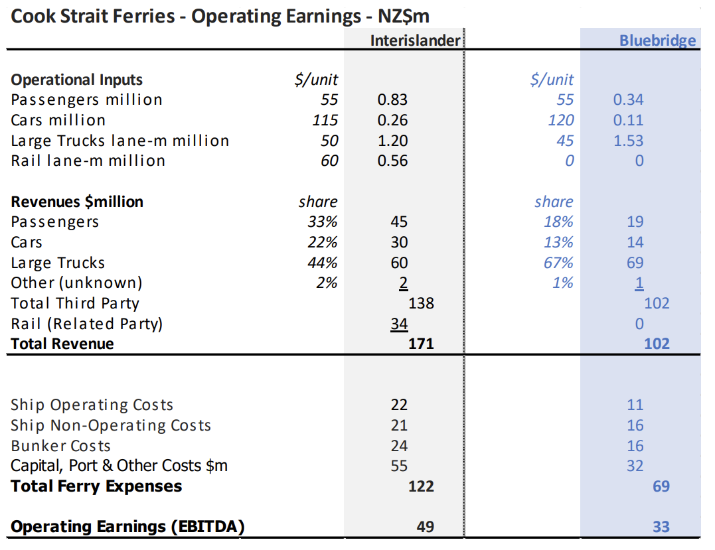Viewport: 715px width, 550px height.
Task: Select Interislander large trucks revenue 60
Action: click(x=399, y=263)
